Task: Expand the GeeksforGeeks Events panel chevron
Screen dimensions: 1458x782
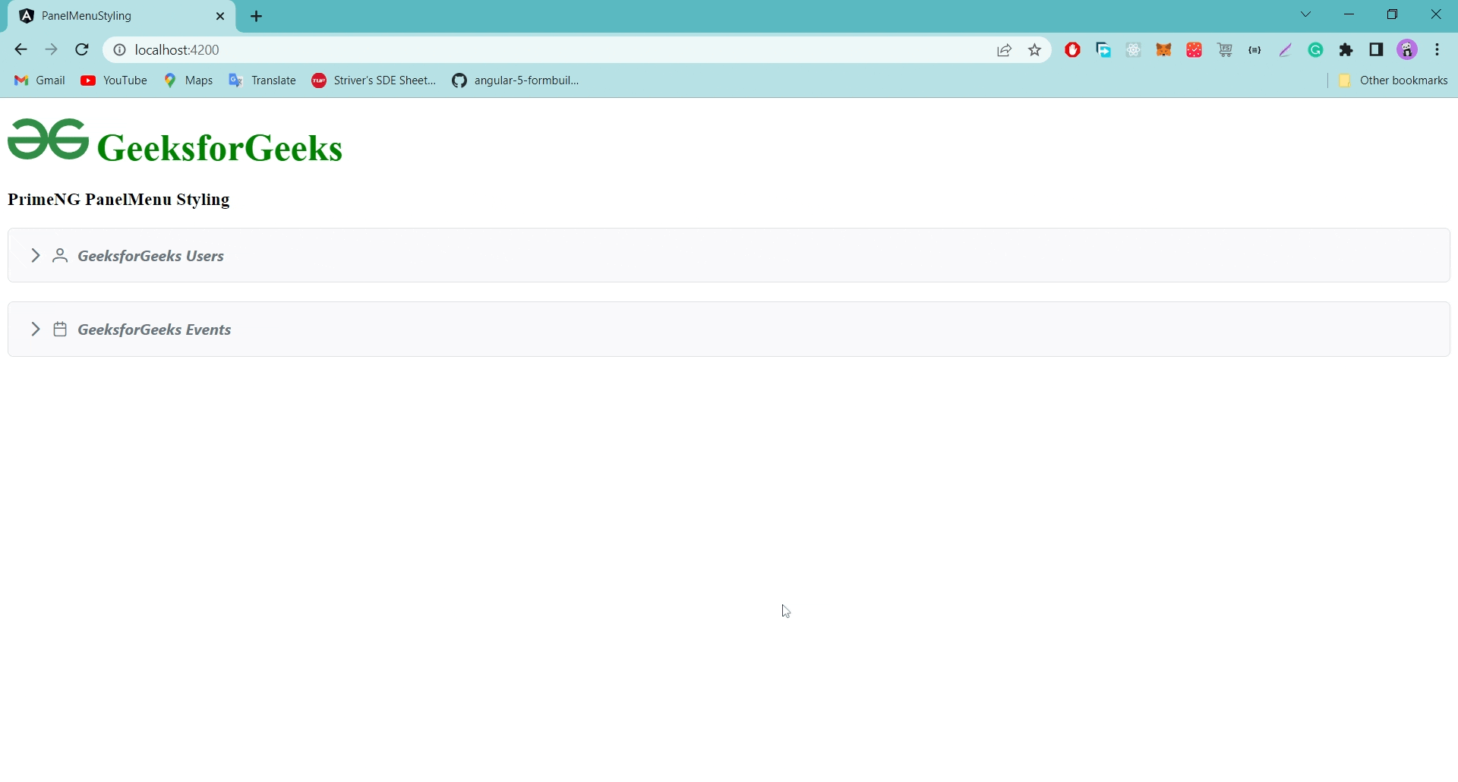Action: click(35, 330)
